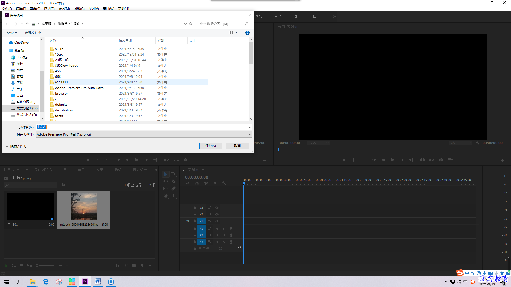
Task: Enable voice-over record on A3
Action: (x=231, y=242)
